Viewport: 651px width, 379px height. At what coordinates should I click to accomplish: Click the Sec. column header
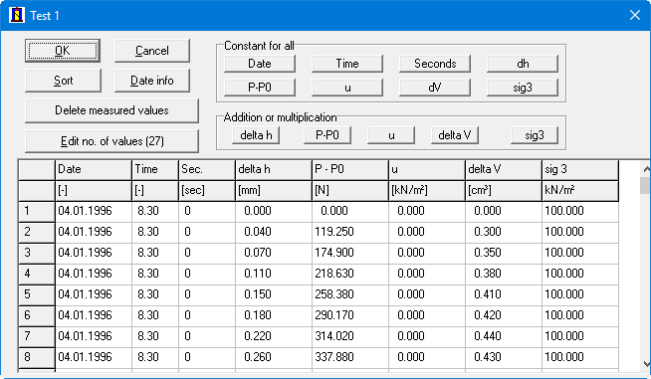207,170
